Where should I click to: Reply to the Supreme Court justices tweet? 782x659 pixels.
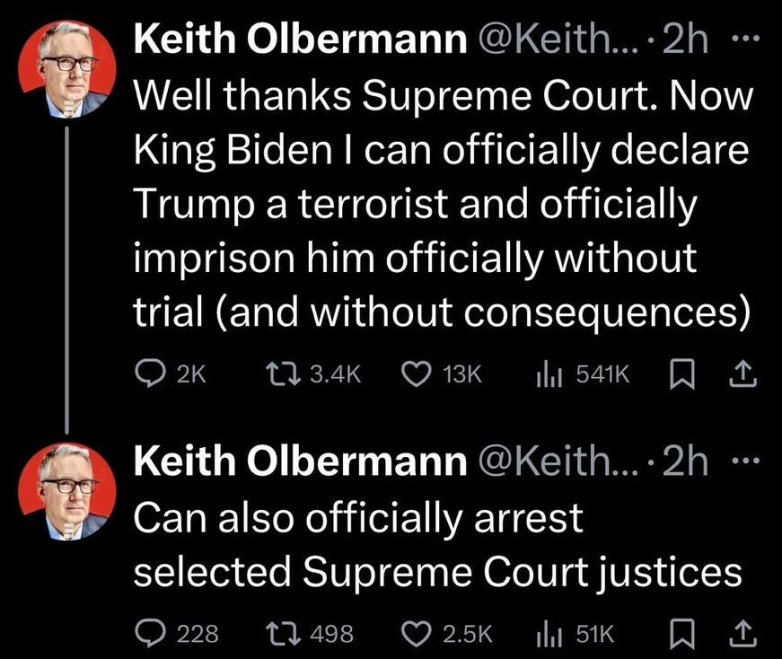pyautogui.click(x=149, y=633)
